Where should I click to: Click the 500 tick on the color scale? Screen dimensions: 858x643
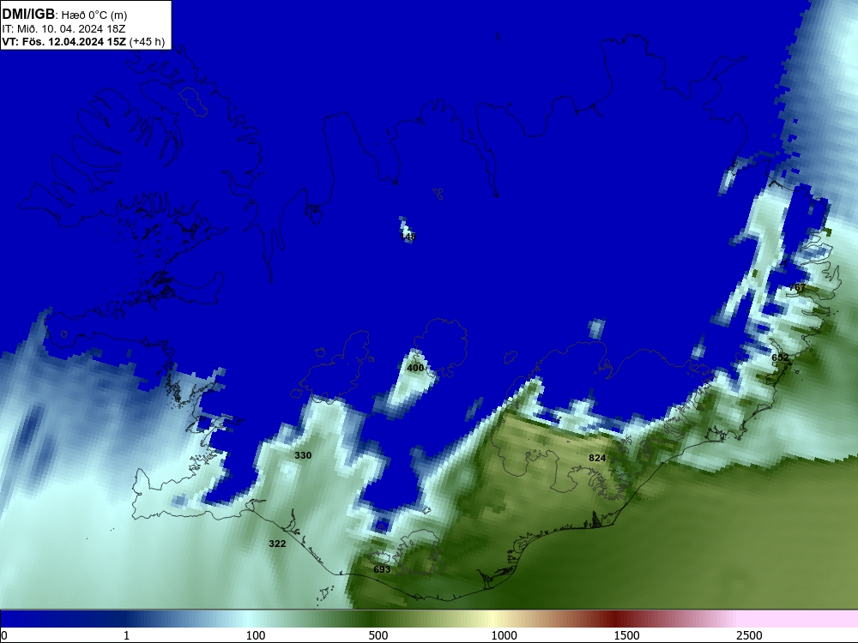[x=378, y=635]
